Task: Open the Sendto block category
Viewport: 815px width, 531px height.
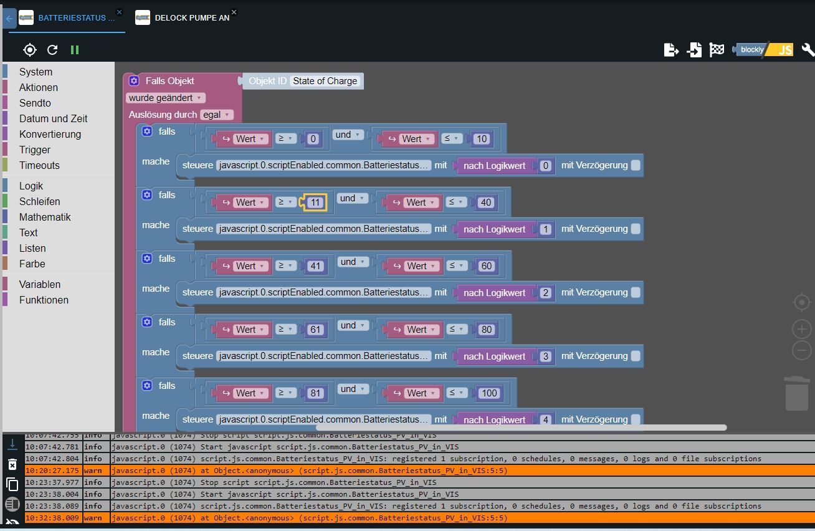Action: coord(35,103)
